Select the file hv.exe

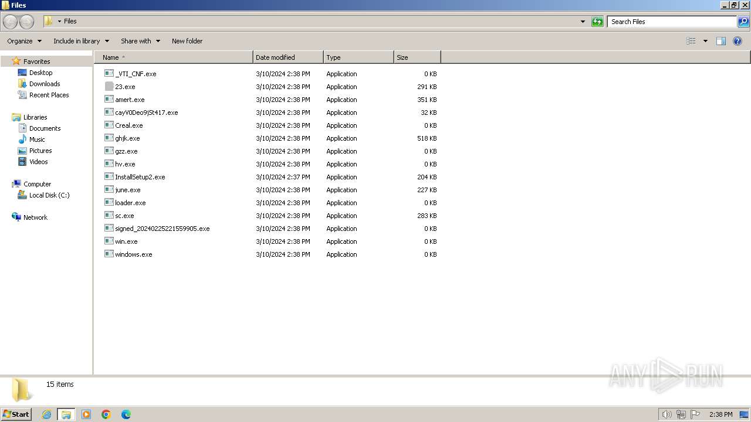[125, 164]
